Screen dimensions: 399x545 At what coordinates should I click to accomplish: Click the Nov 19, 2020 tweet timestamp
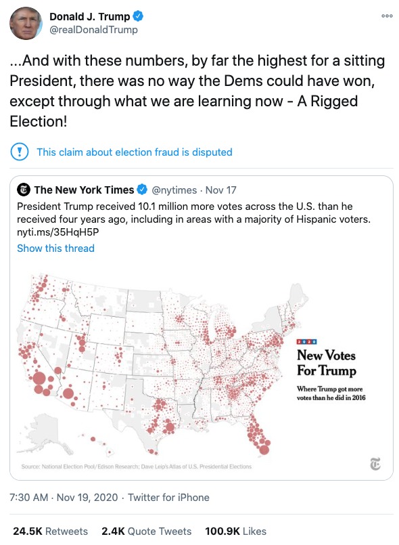pos(81,498)
